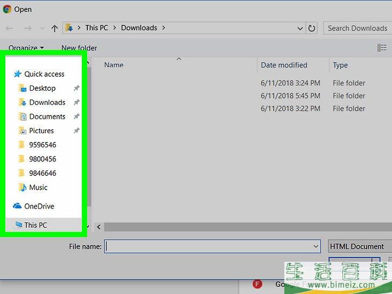The height and width of the screenshot is (294, 392).
Task: Open the Change your view icon
Action: (x=382, y=48)
